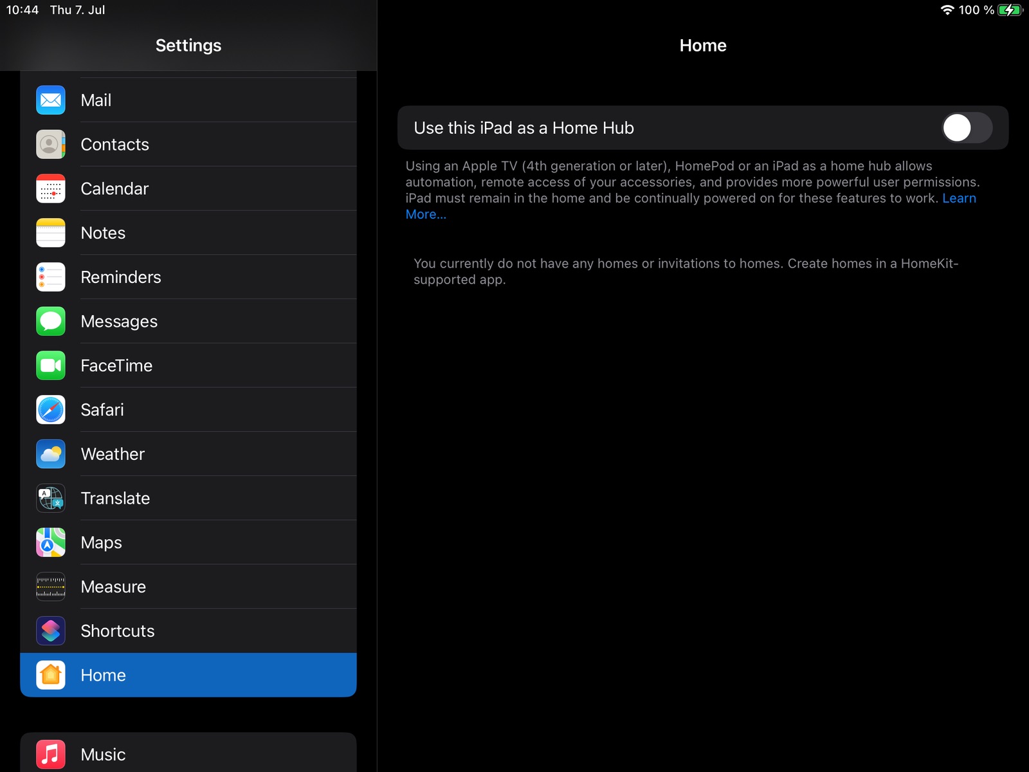Tap the Notes app icon
This screenshot has width=1029, height=772.
[51, 233]
